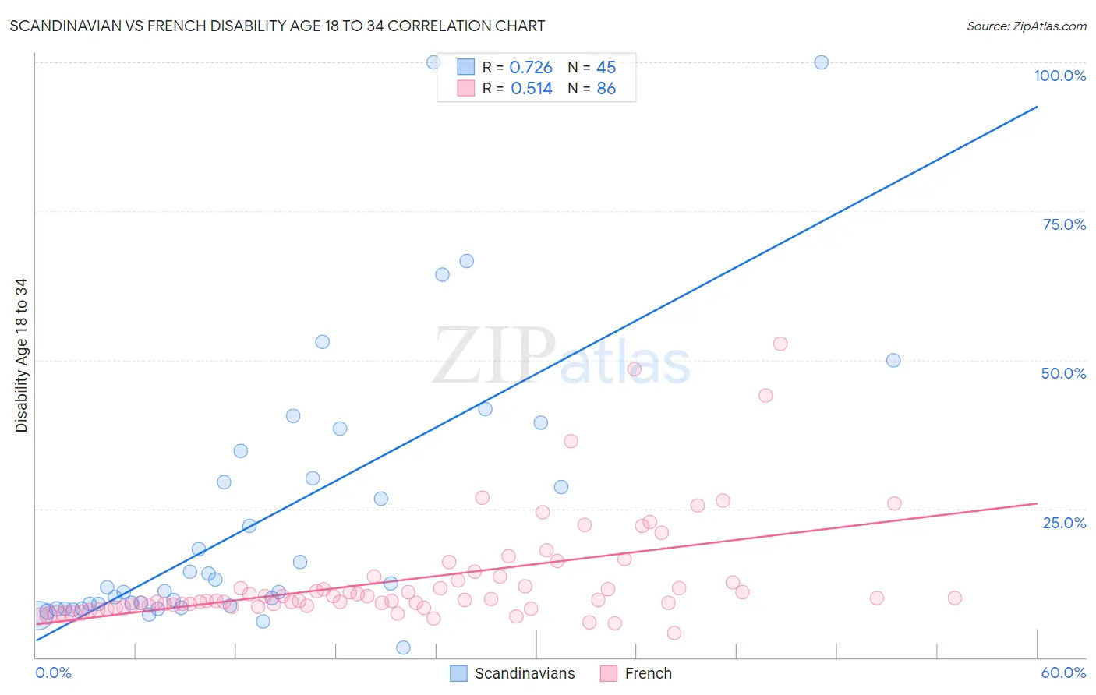Click the chart title text
The height and width of the screenshot is (695, 1096).
coord(278,26)
